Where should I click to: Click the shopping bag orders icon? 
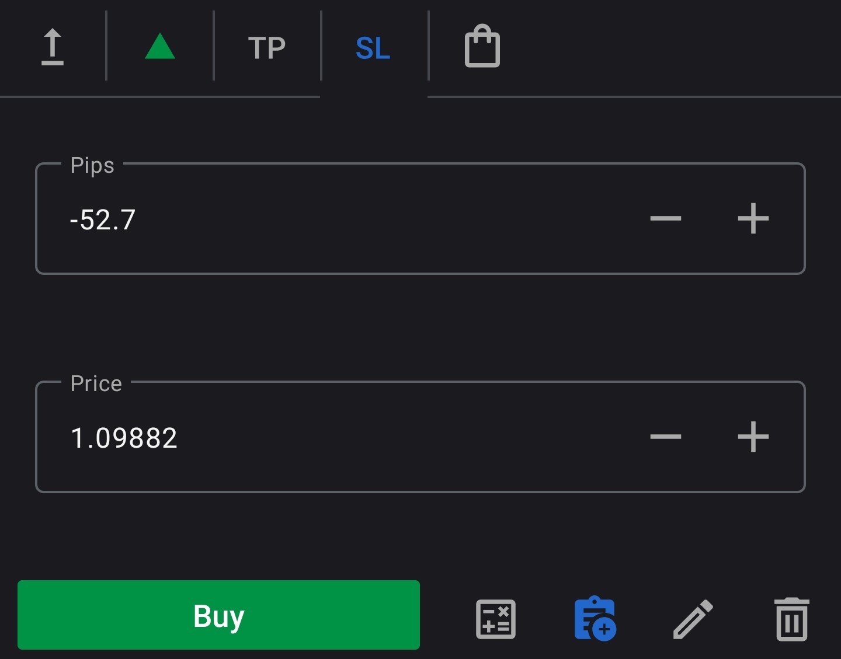click(x=482, y=47)
